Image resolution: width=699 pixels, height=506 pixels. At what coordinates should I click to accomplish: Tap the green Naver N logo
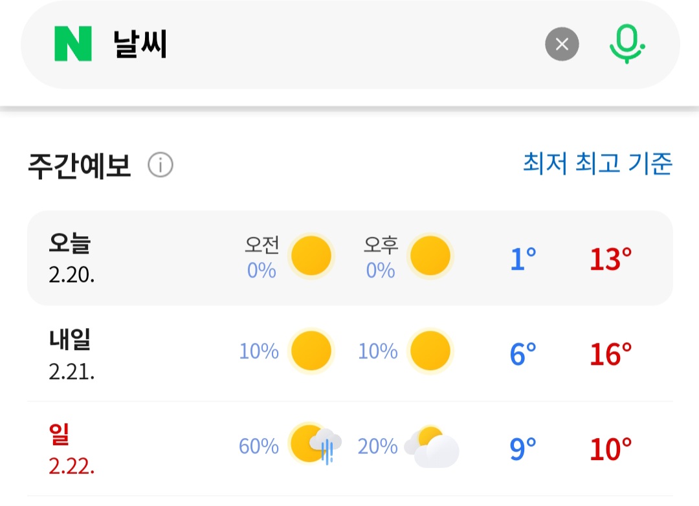coord(73,44)
